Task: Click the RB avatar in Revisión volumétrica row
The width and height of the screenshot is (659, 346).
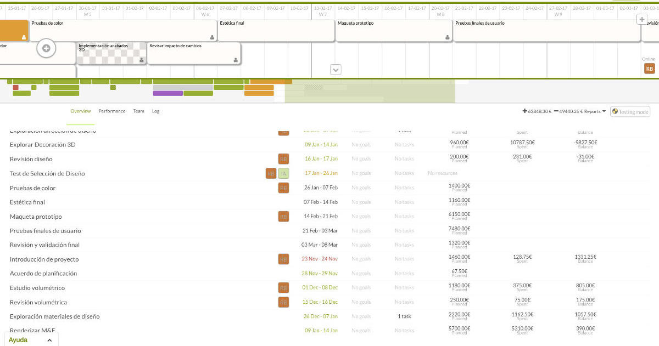Action: point(283,302)
